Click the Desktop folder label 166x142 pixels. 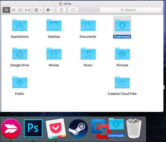pyautogui.click(x=54, y=37)
